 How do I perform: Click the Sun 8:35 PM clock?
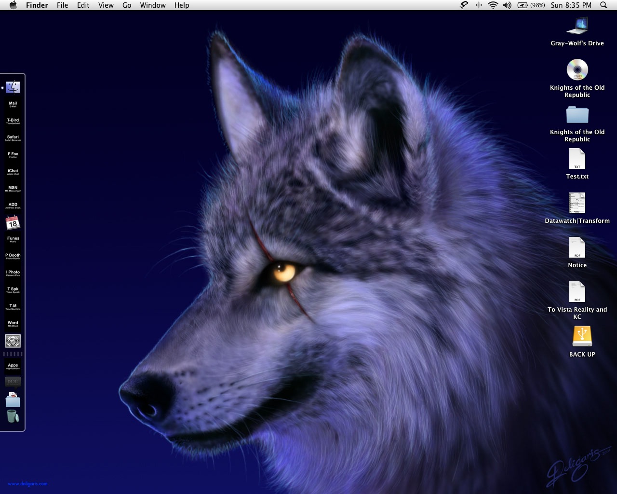(x=571, y=5)
